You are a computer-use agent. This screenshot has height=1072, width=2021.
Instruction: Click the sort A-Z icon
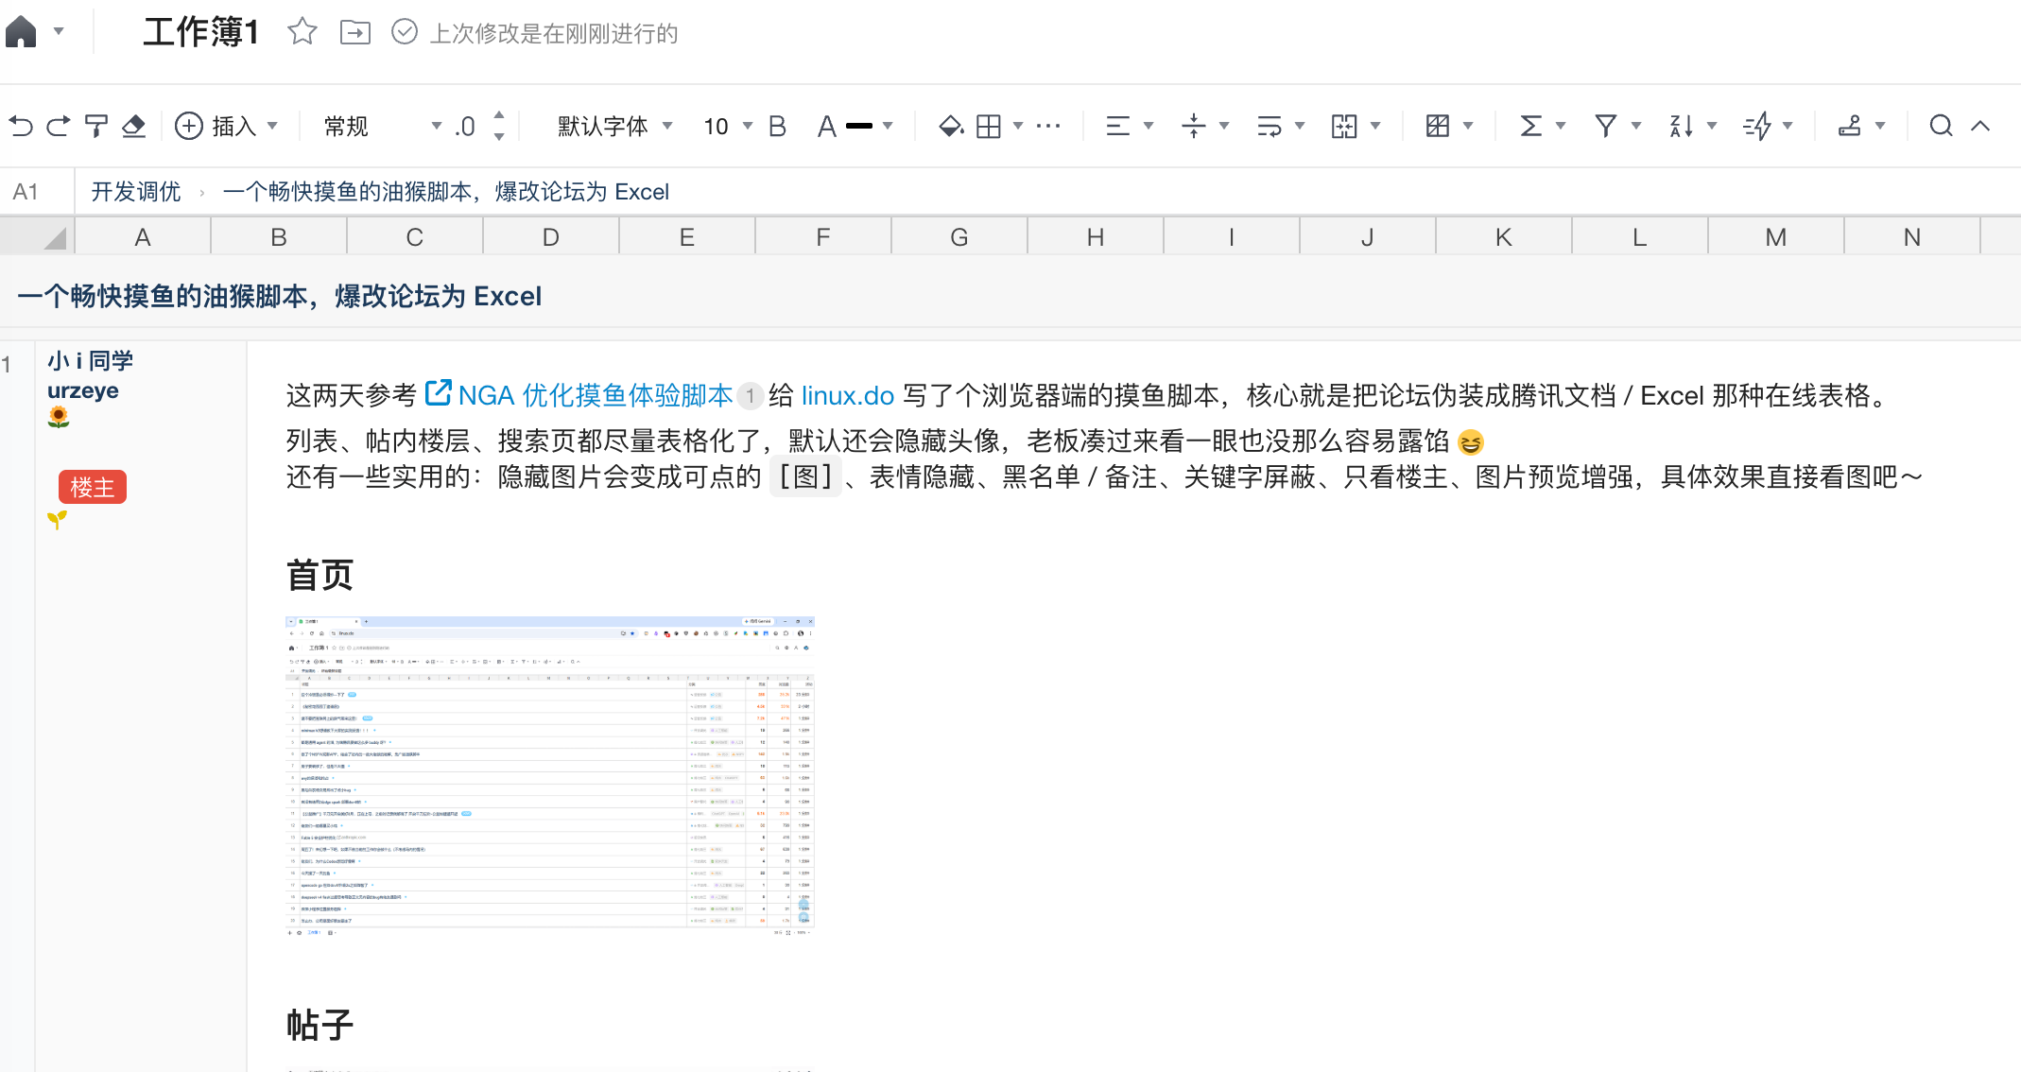(1682, 126)
